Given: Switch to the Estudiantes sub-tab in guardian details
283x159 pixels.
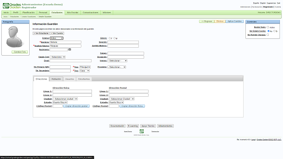Looking at the screenshot, I should [84, 79].
